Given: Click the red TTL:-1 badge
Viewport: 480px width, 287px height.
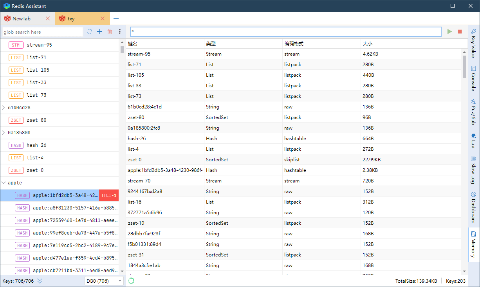Looking at the screenshot, I should coord(109,195).
